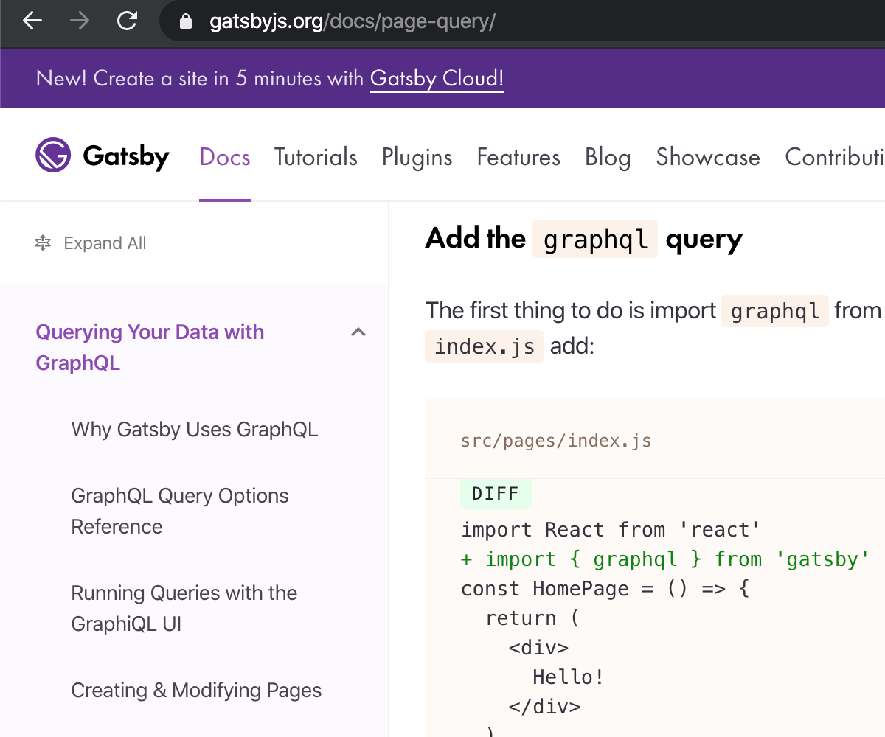Click the Gatsby logo icon
885x737 pixels.
tap(53, 156)
